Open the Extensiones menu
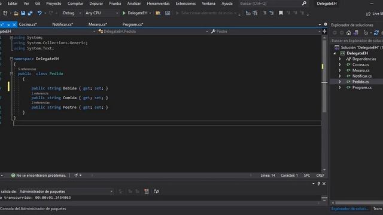 click(186, 4)
